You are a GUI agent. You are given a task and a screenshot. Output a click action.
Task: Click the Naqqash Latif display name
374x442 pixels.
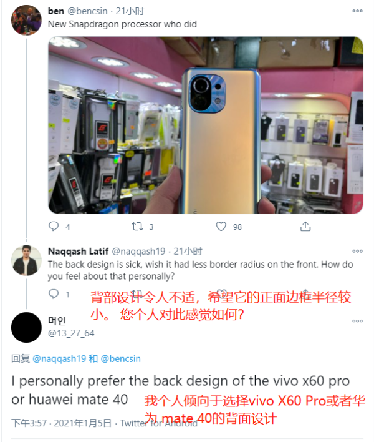(79, 251)
